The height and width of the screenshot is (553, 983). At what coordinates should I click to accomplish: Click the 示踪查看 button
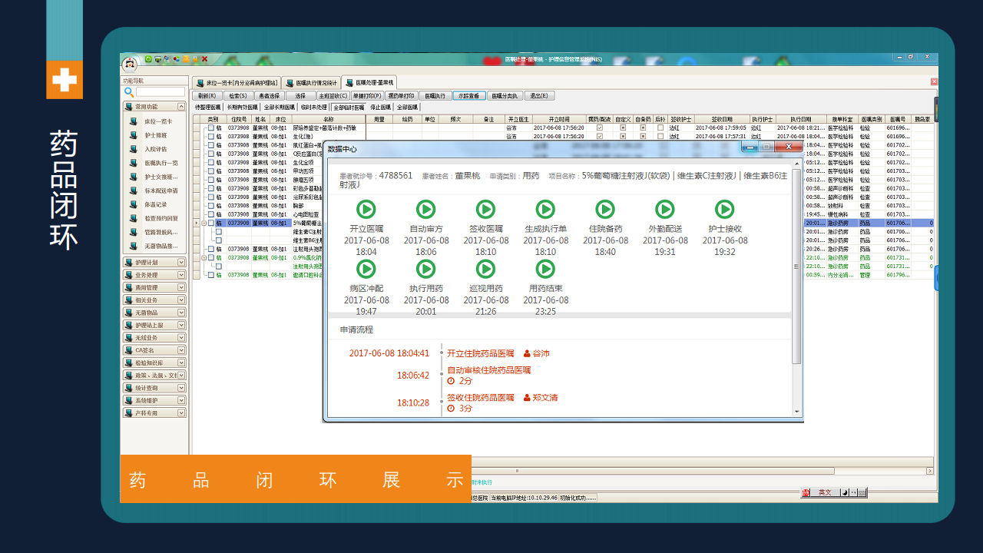[468, 96]
